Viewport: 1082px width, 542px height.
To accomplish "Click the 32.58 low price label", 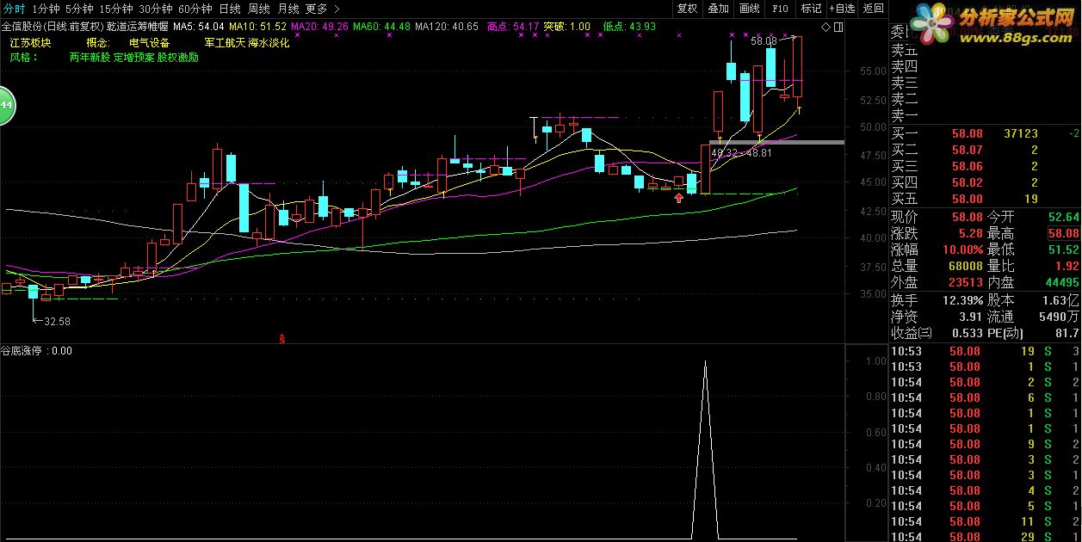I will [57, 321].
